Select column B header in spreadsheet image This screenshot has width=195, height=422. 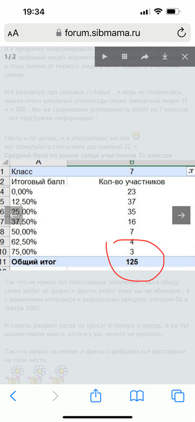tap(131, 163)
